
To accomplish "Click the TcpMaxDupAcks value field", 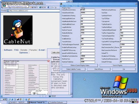I will click(127, 24).
